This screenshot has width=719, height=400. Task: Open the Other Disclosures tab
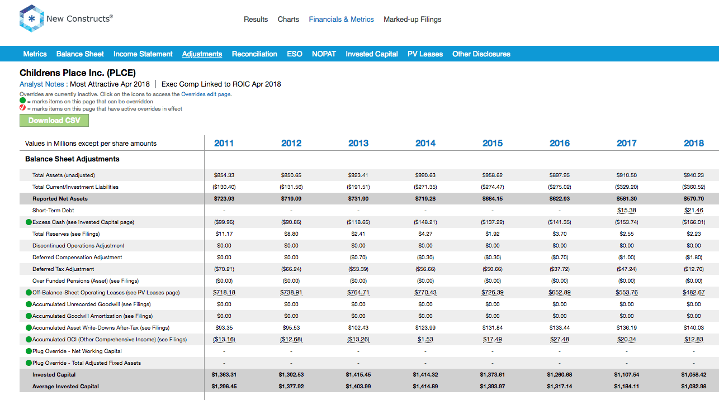tap(481, 54)
